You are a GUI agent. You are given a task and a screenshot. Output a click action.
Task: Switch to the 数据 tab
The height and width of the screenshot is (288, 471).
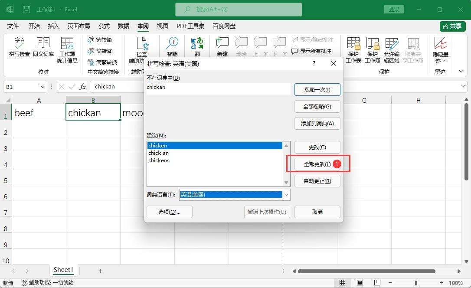[x=124, y=26]
